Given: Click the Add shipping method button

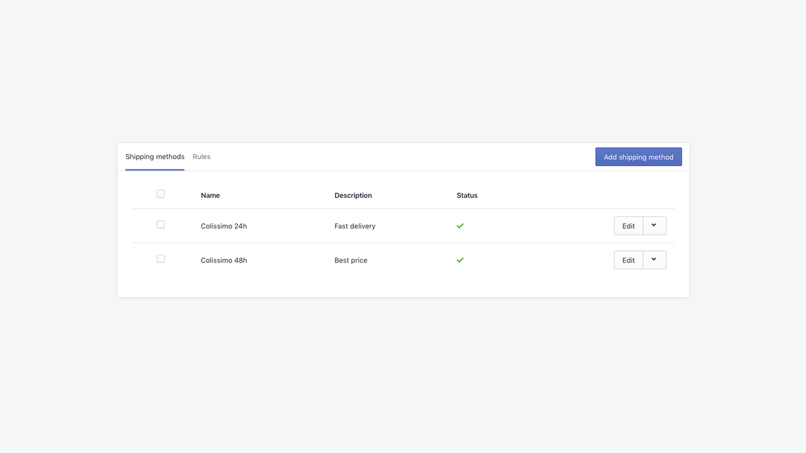Looking at the screenshot, I should pos(638,157).
